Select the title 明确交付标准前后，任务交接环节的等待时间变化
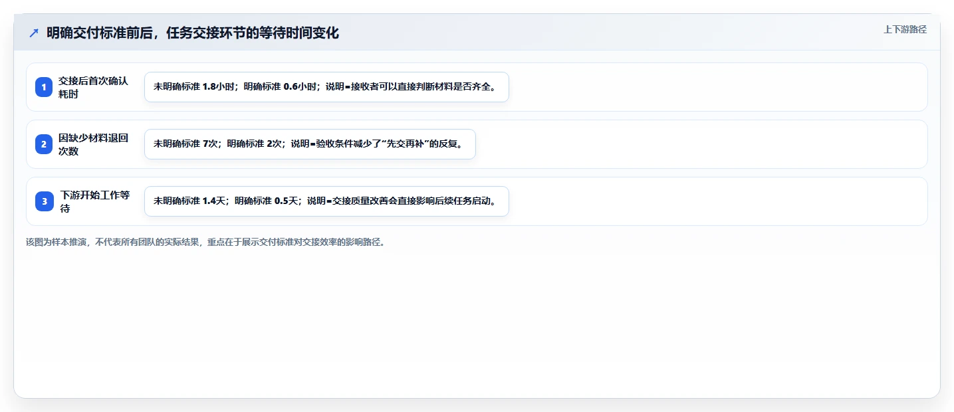 [x=193, y=33]
